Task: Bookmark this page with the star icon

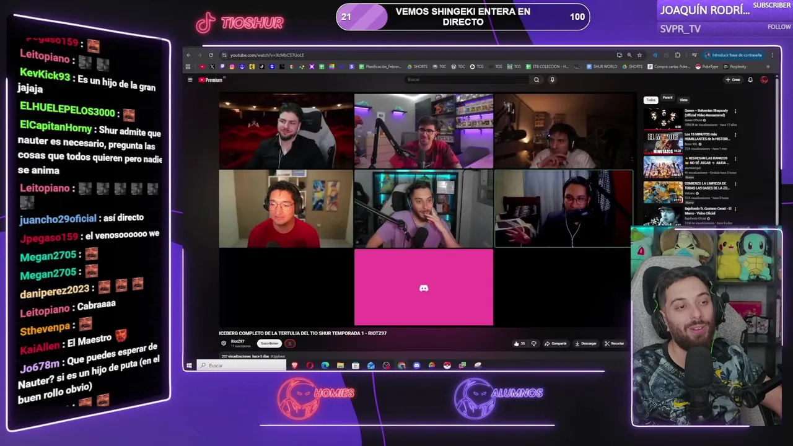Action: 639,55
